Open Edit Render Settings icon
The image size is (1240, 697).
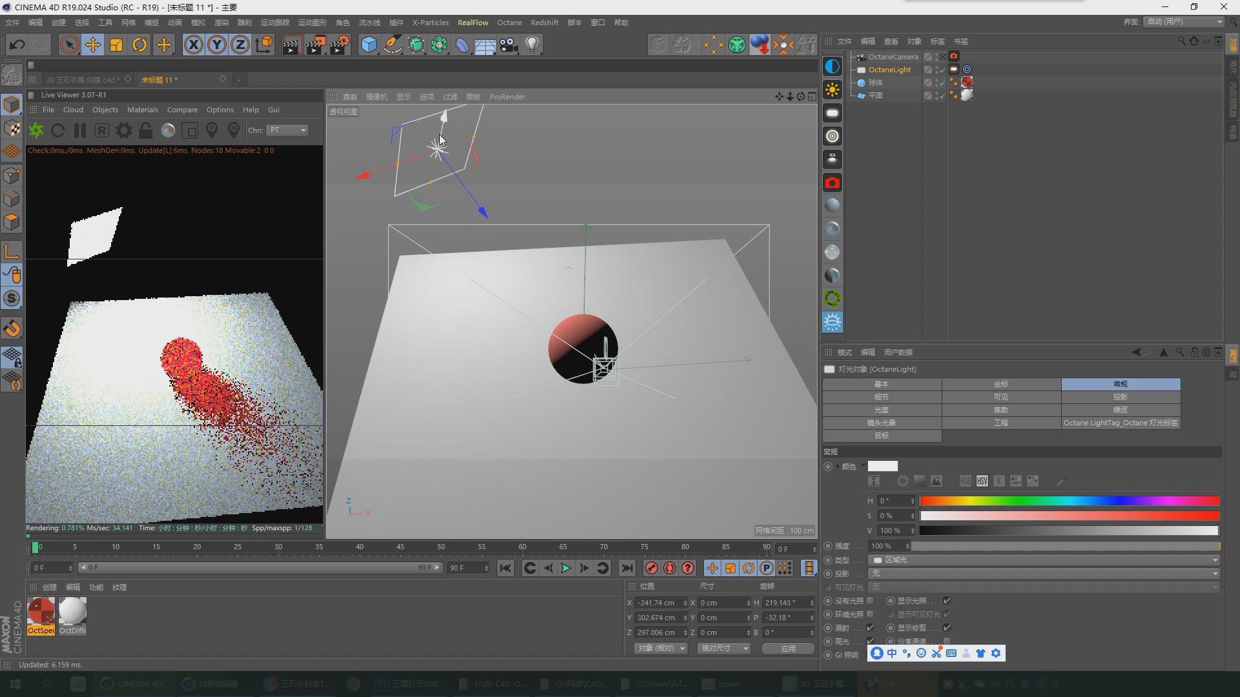[x=340, y=45]
